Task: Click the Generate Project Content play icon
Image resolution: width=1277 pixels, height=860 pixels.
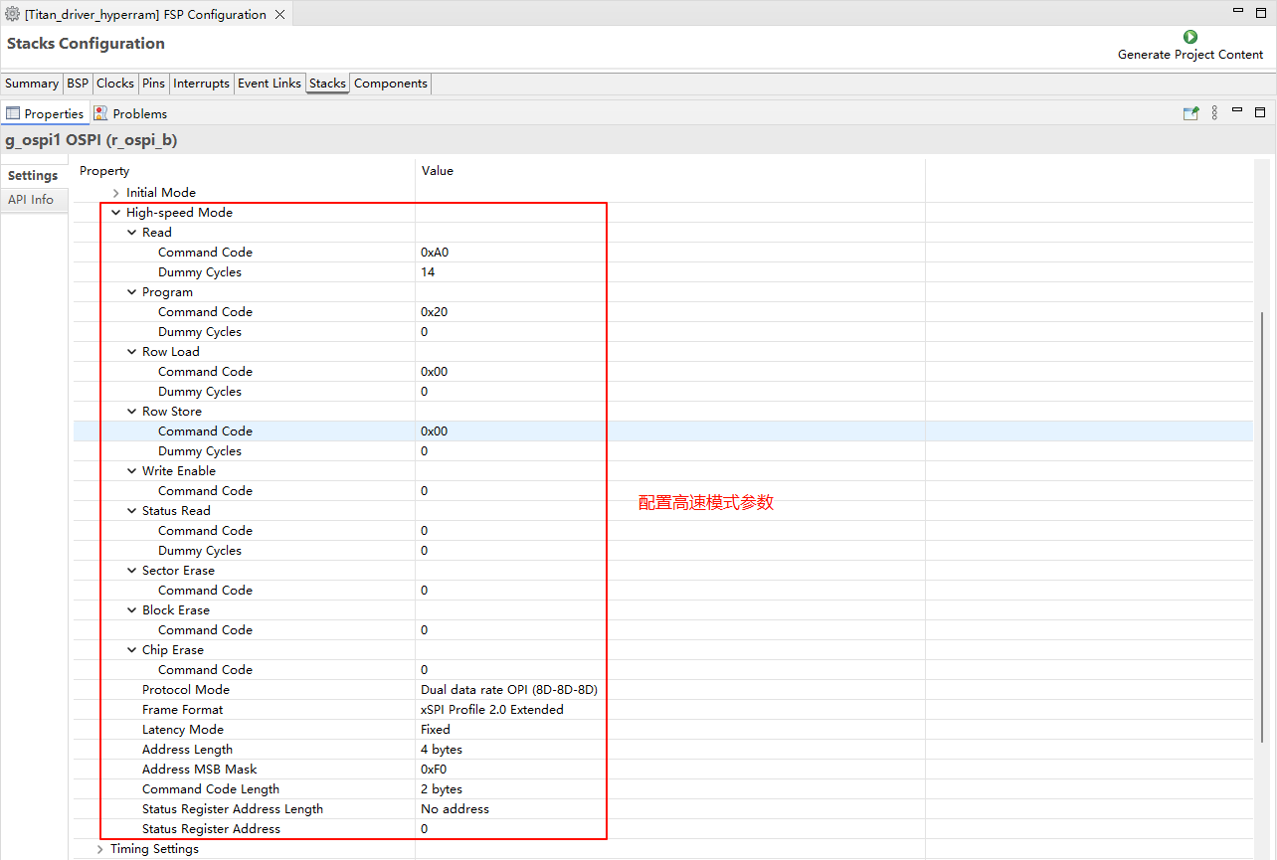Action: coord(1189,37)
